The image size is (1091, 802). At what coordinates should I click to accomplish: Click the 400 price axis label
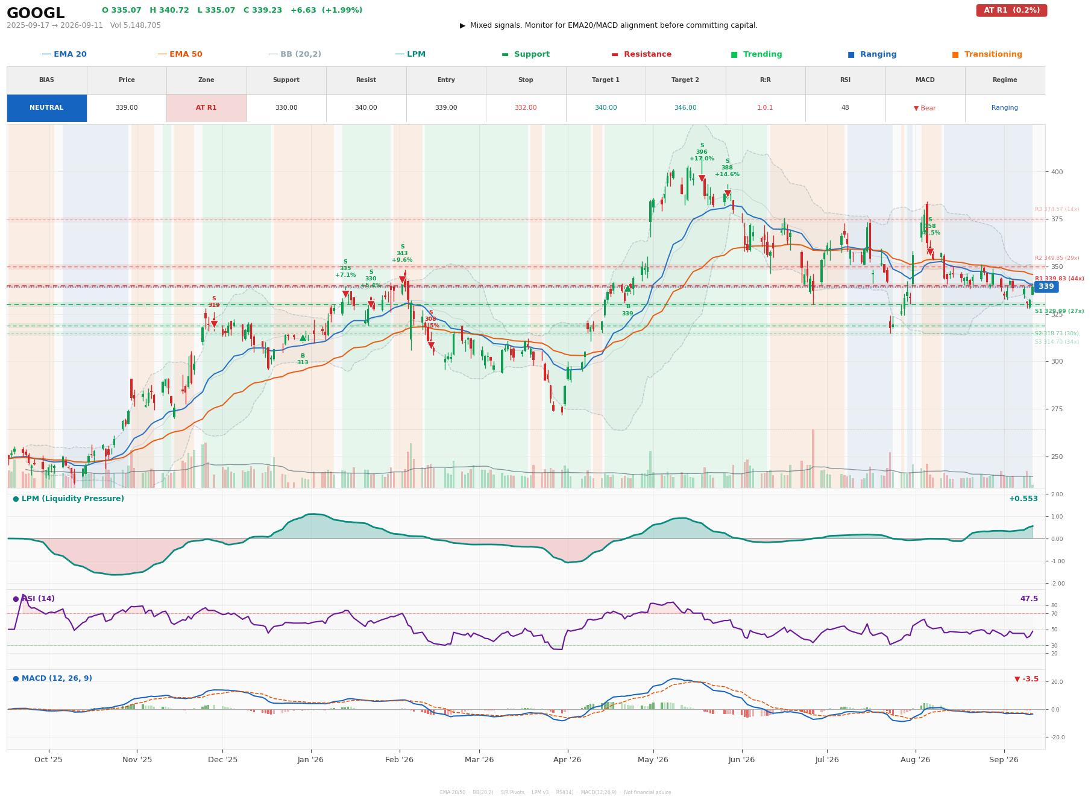pyautogui.click(x=1057, y=172)
